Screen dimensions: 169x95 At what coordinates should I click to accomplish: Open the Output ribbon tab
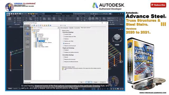(34, 16)
